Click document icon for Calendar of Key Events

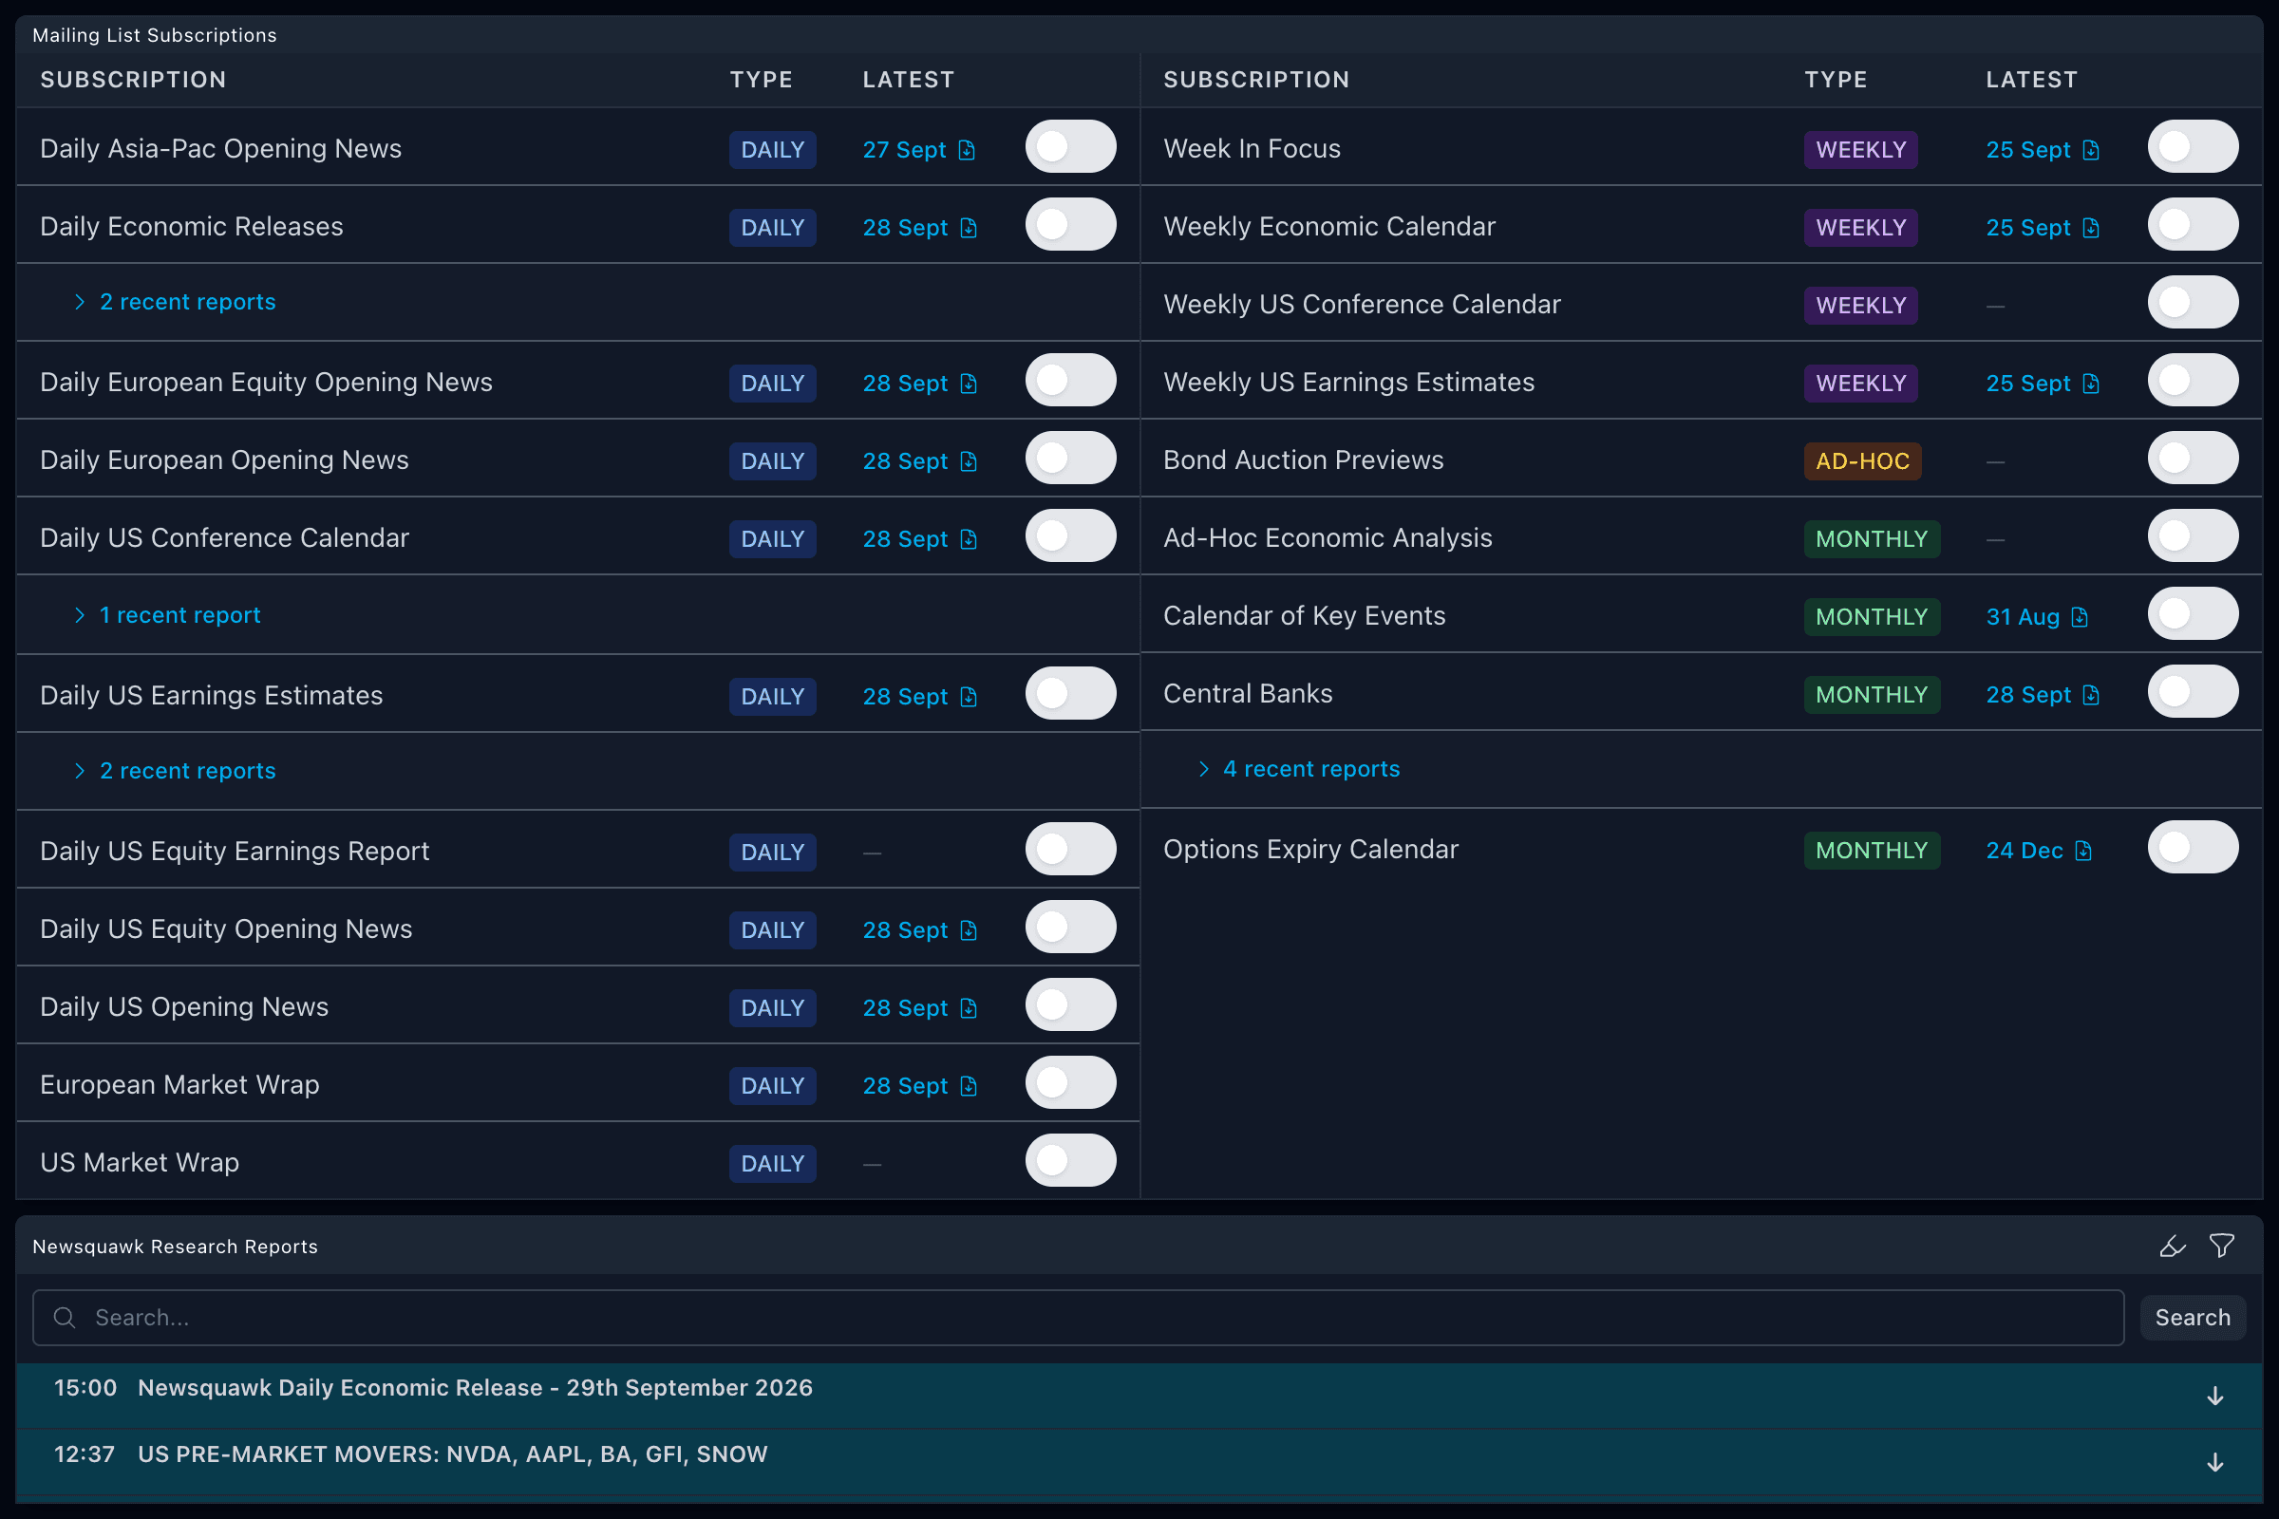[x=2079, y=617]
